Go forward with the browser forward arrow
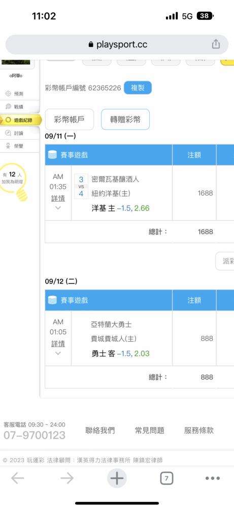The width and height of the screenshot is (234, 509). point(67,478)
